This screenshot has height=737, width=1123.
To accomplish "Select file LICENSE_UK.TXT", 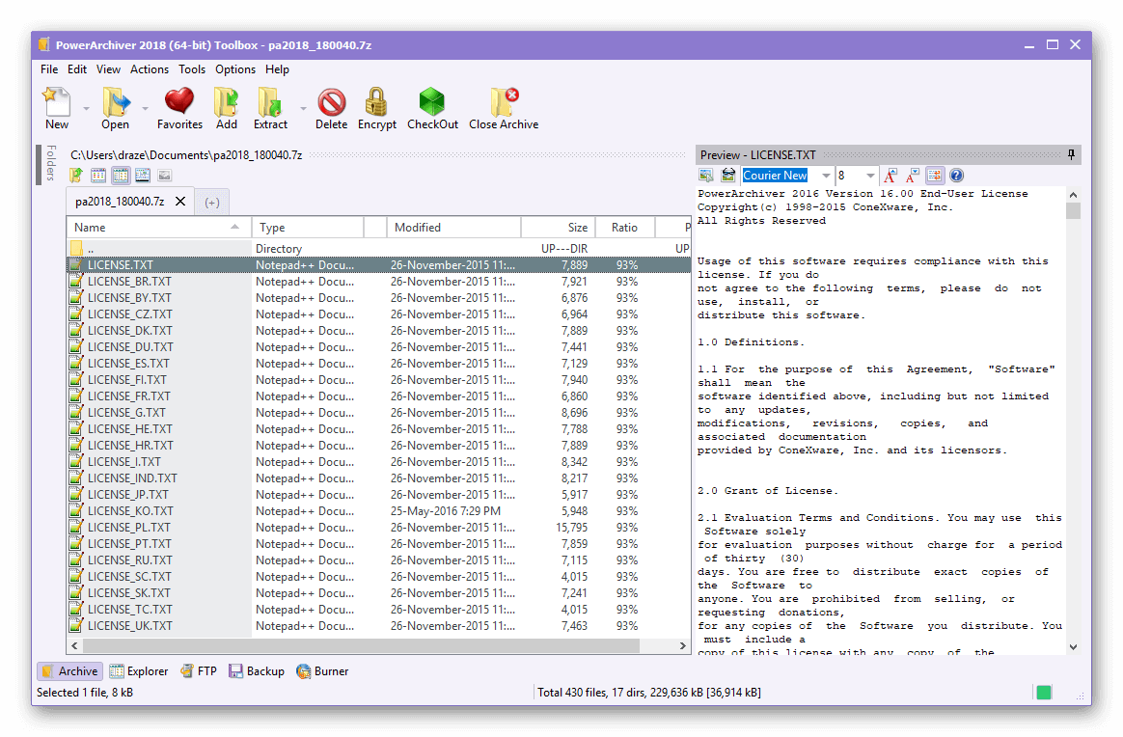I will (x=379, y=626).
